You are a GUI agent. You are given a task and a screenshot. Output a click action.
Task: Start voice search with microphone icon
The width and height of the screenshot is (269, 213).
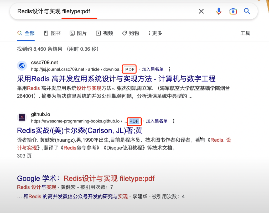(x=219, y=11)
